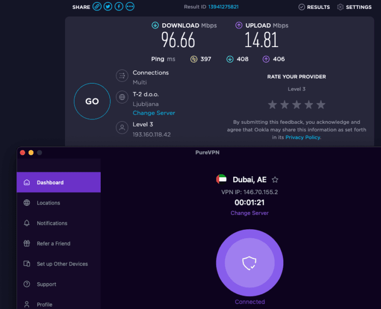Click the Locations globe icon
Viewport: 381px width, 309px height.
point(27,203)
